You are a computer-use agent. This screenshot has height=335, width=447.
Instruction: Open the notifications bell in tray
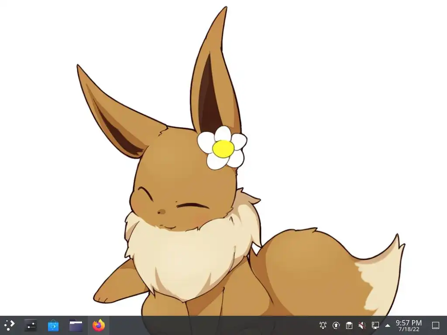click(x=323, y=325)
